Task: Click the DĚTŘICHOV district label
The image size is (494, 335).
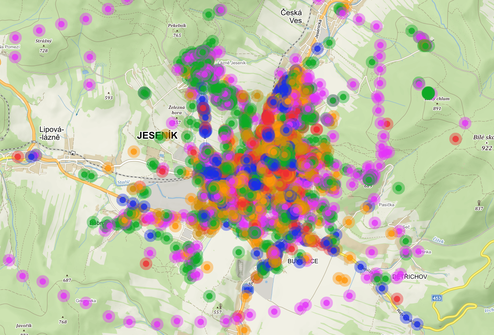Action: 410,277
